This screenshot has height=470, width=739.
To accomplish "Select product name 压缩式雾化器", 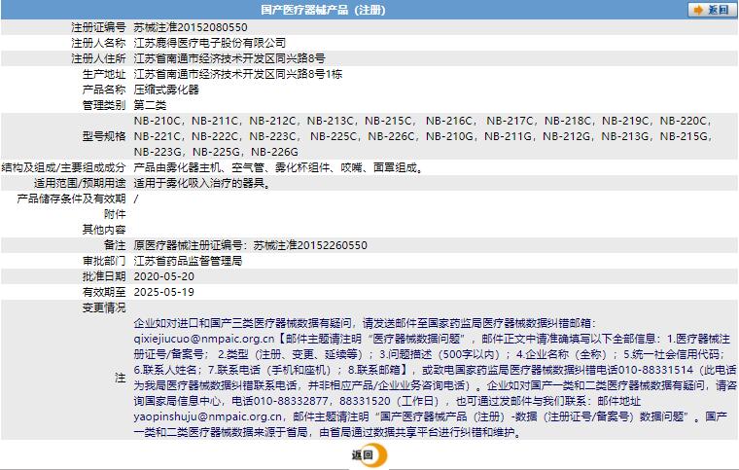I will [x=166, y=90].
